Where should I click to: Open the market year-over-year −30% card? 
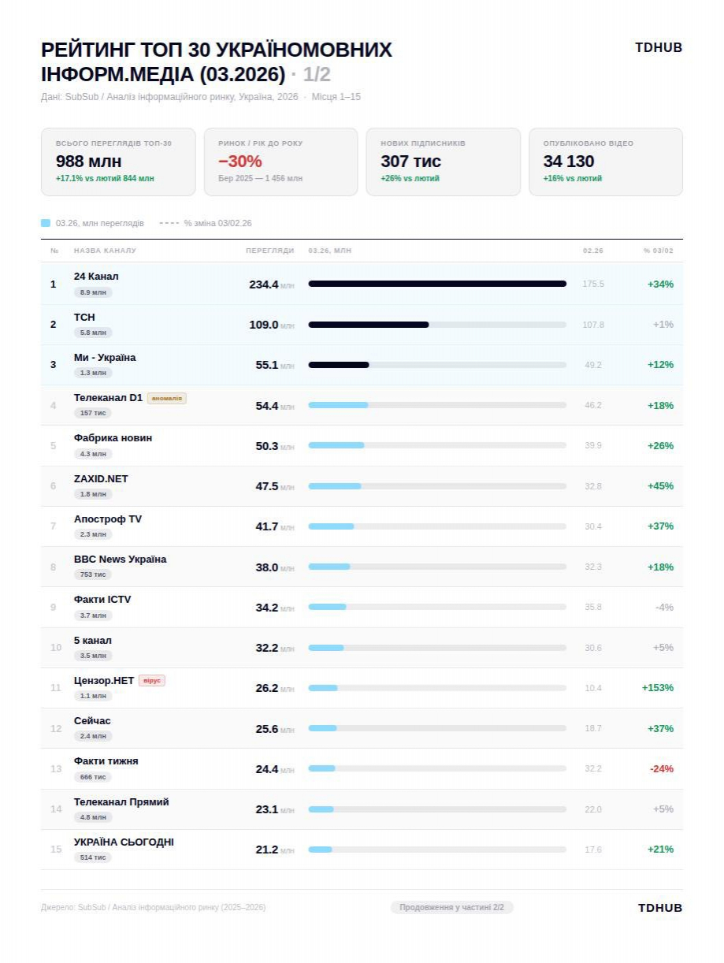[280, 162]
